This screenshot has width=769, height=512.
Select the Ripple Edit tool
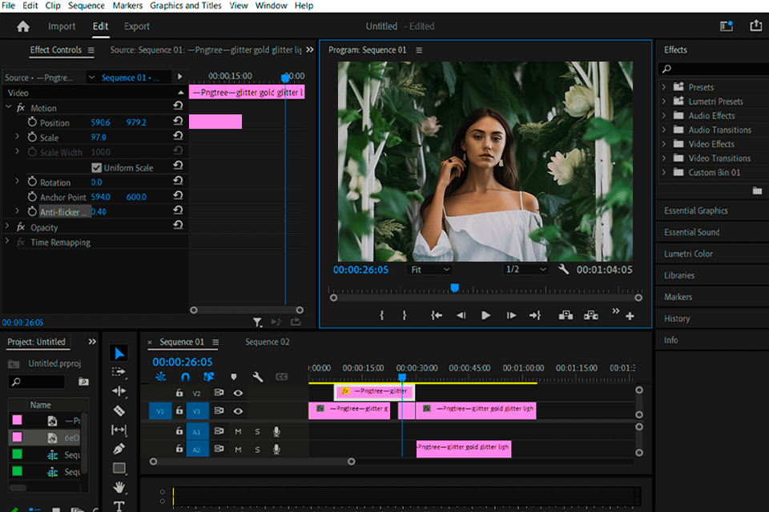[x=119, y=391]
